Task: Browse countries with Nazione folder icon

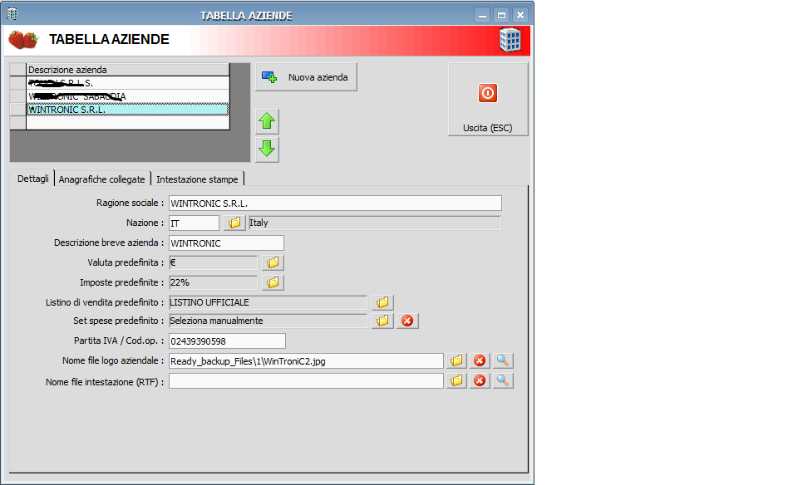Action: [234, 223]
